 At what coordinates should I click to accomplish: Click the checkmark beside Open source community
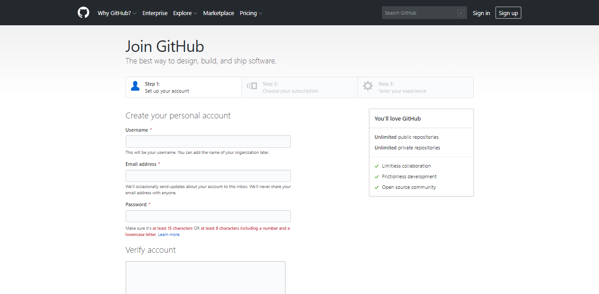[377, 187]
